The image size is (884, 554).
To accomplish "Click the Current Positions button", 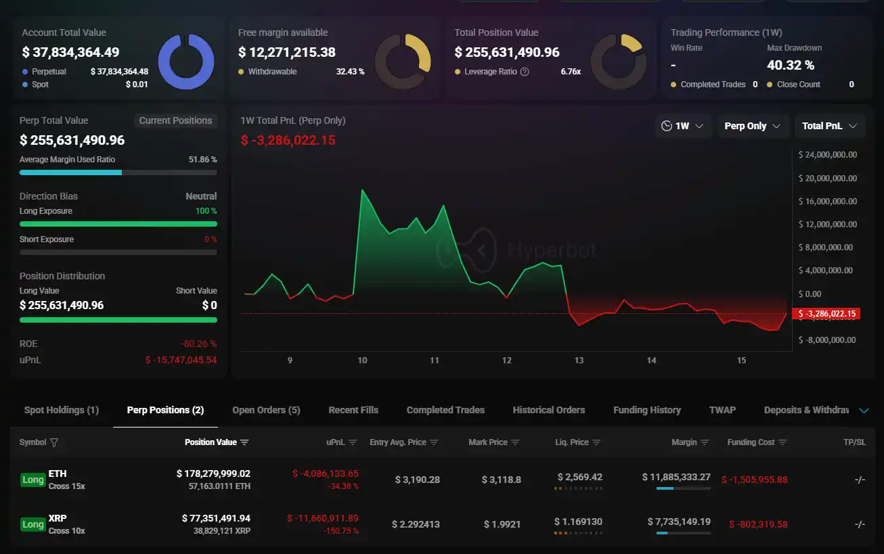I will 175,120.
